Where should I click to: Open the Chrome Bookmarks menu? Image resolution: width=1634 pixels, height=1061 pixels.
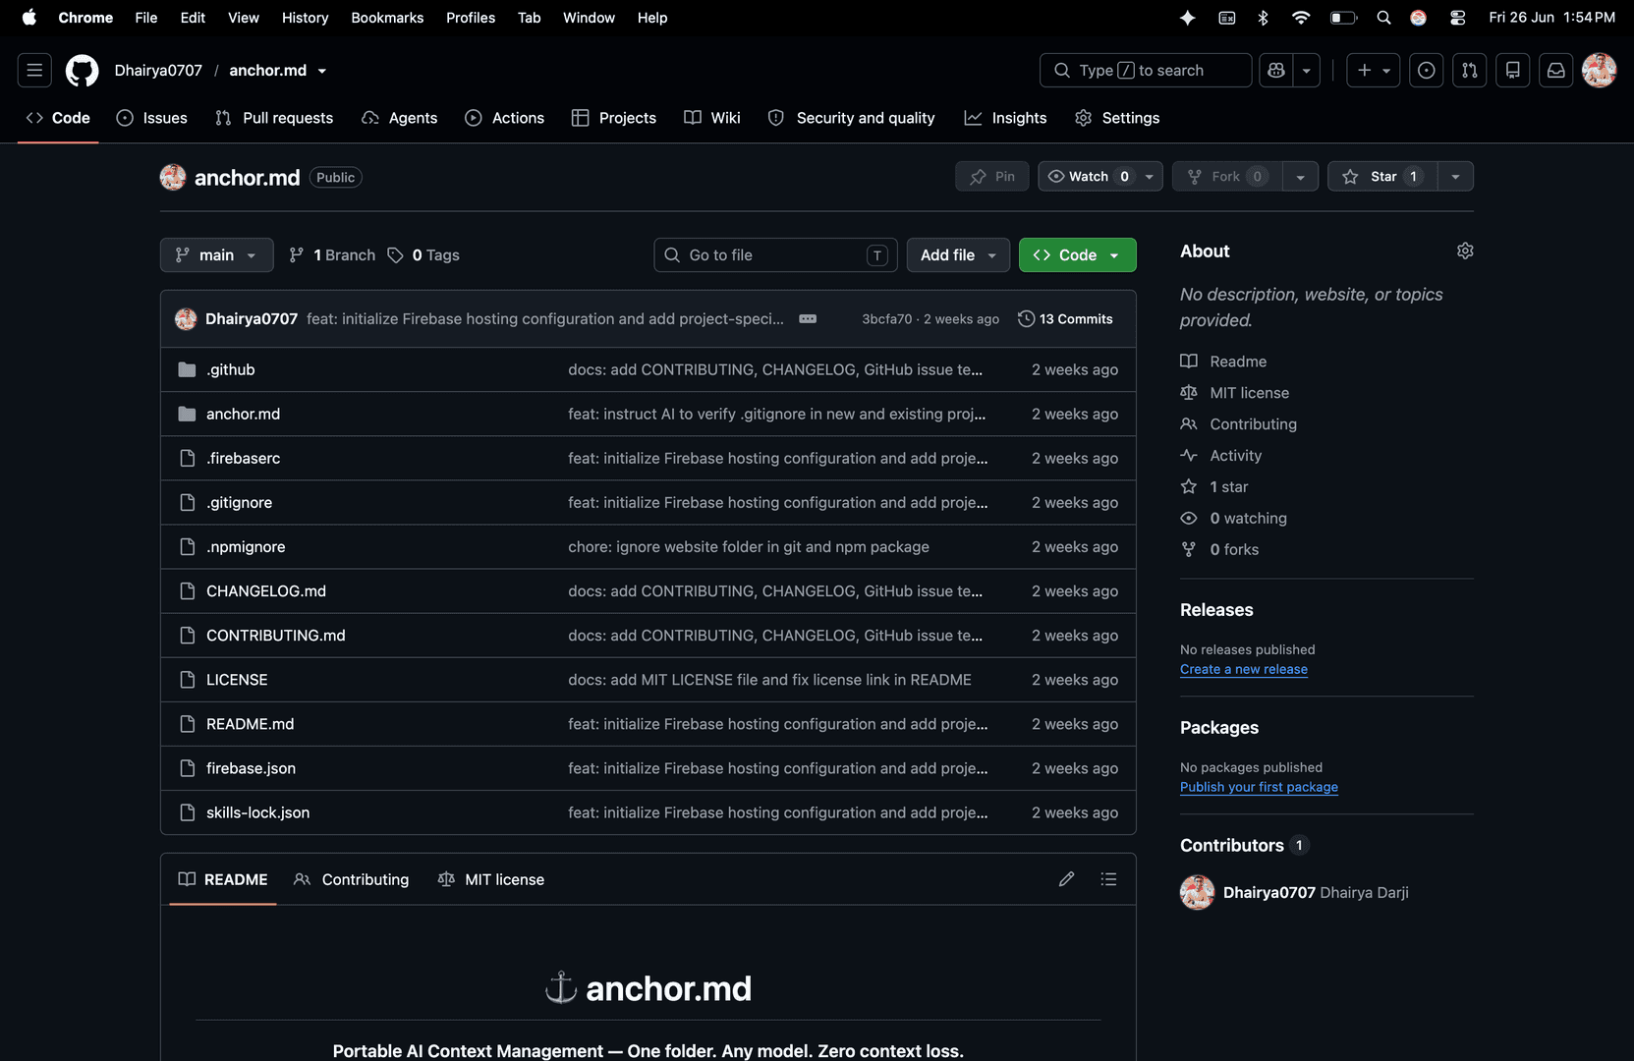(387, 18)
